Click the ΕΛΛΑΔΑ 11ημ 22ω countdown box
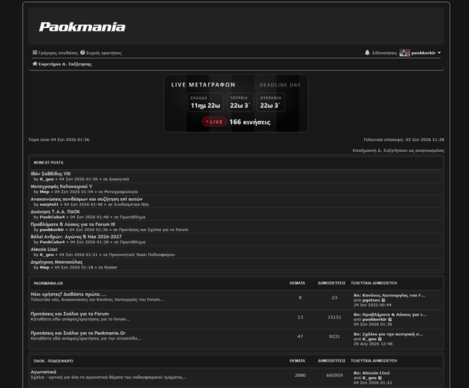This screenshot has height=388, width=469. pyautogui.click(x=205, y=103)
